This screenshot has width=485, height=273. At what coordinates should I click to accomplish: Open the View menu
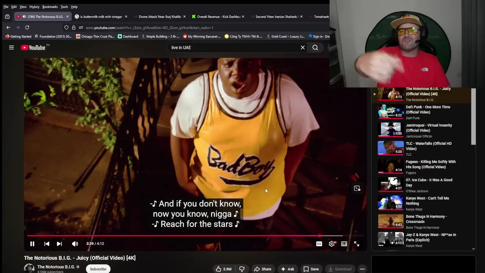[x=23, y=7]
